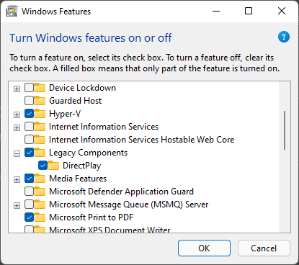Expand the Hyper-V tree node
The height and width of the screenshot is (265, 299).
coord(17,115)
